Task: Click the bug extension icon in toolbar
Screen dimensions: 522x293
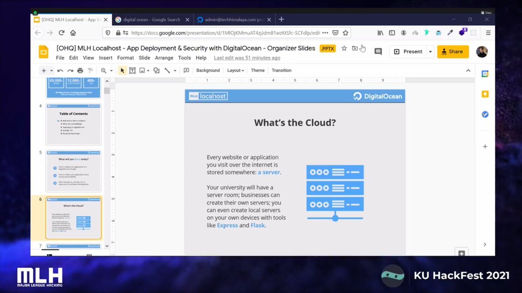Action: pyautogui.click(x=438, y=33)
